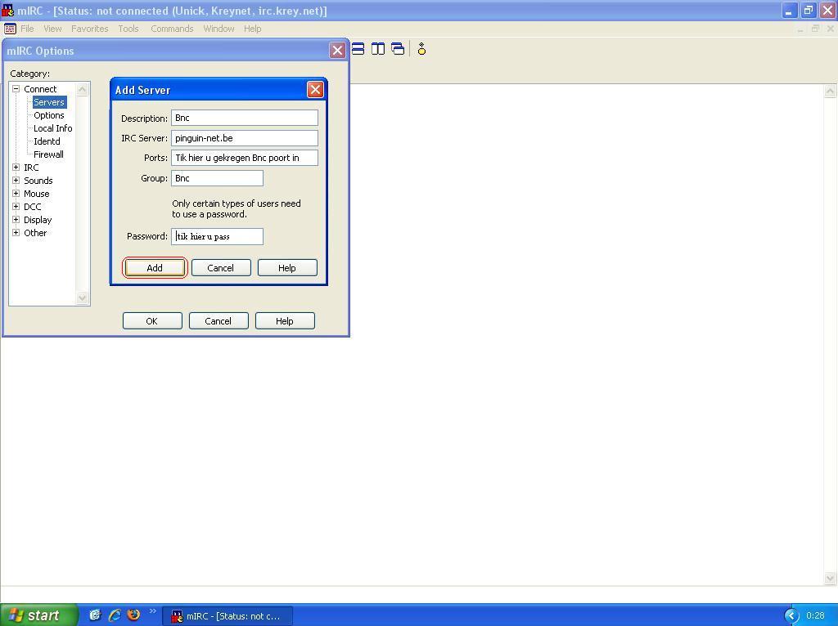Close the Add Server dialog
The width and height of the screenshot is (838, 626).
tap(315, 90)
